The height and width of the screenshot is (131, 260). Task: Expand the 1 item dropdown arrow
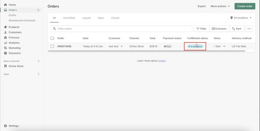coord(224,46)
